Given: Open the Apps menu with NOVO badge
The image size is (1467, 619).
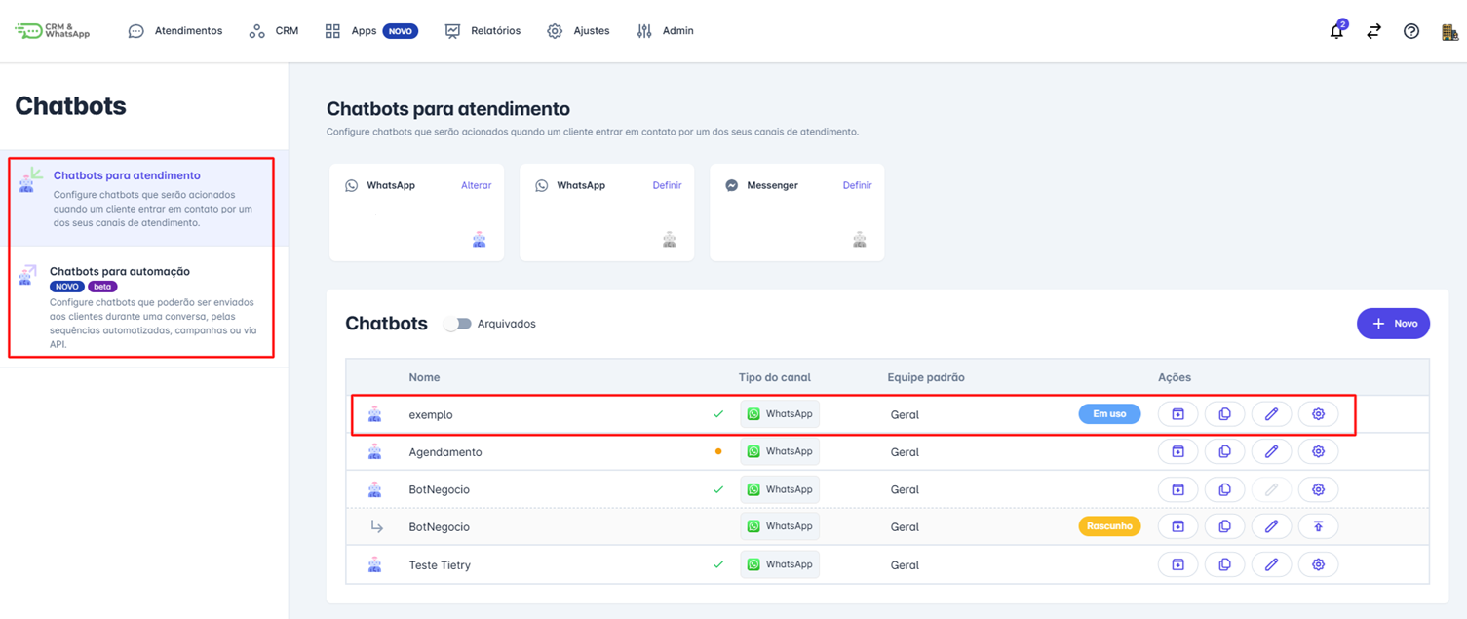Looking at the screenshot, I should pos(362,30).
